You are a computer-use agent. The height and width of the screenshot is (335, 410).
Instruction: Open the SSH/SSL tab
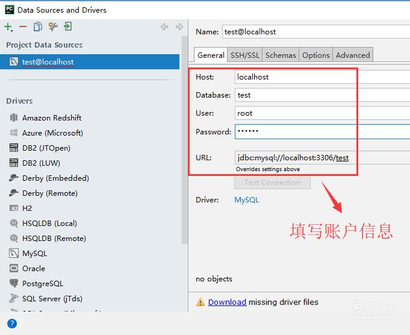(x=245, y=55)
